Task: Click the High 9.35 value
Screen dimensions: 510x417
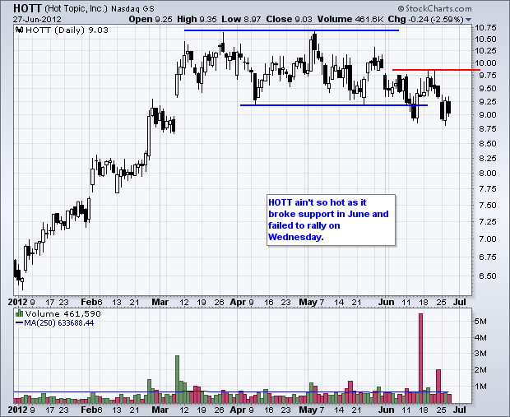Action: coord(197,19)
